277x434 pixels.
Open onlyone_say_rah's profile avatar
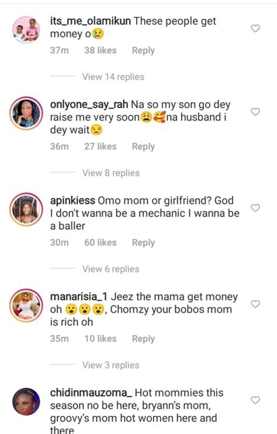pyautogui.click(x=26, y=113)
